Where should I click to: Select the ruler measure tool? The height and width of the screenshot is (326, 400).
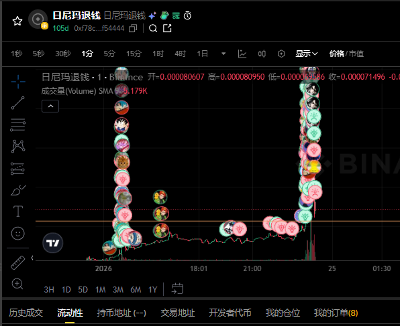pyautogui.click(x=18, y=262)
